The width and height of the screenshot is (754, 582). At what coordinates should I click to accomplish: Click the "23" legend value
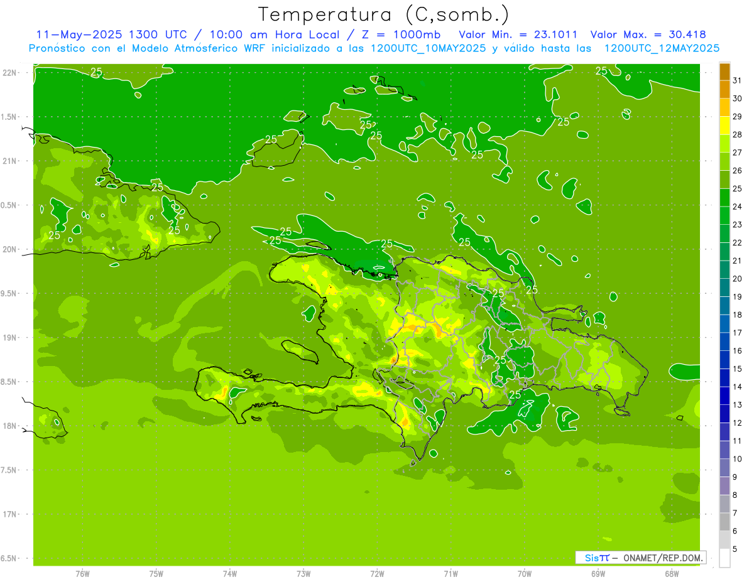click(x=738, y=225)
